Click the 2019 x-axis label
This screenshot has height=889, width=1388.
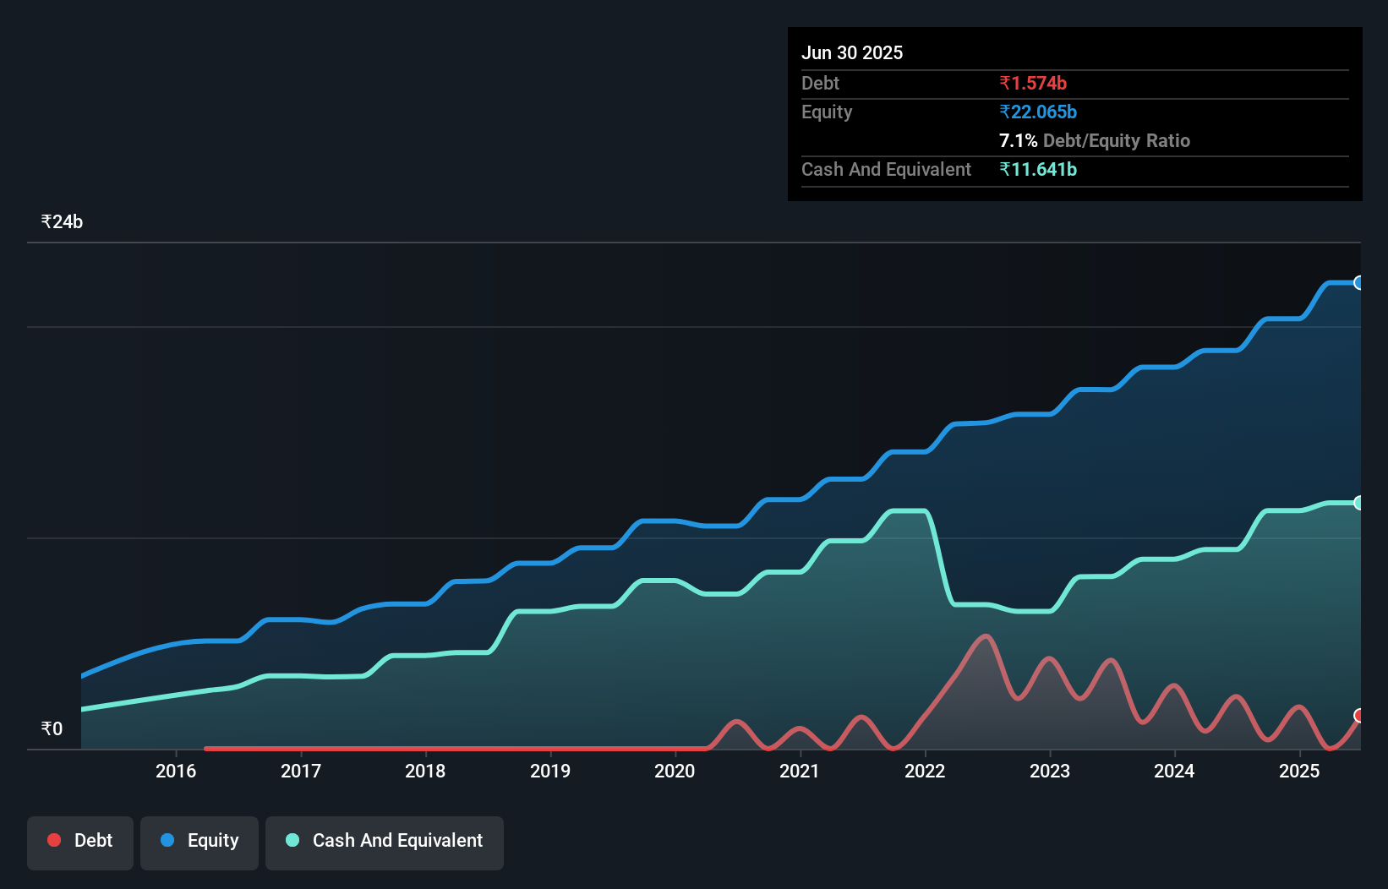coord(550,771)
